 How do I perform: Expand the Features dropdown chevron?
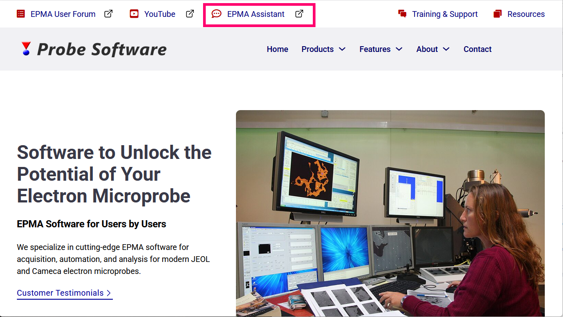(x=399, y=49)
